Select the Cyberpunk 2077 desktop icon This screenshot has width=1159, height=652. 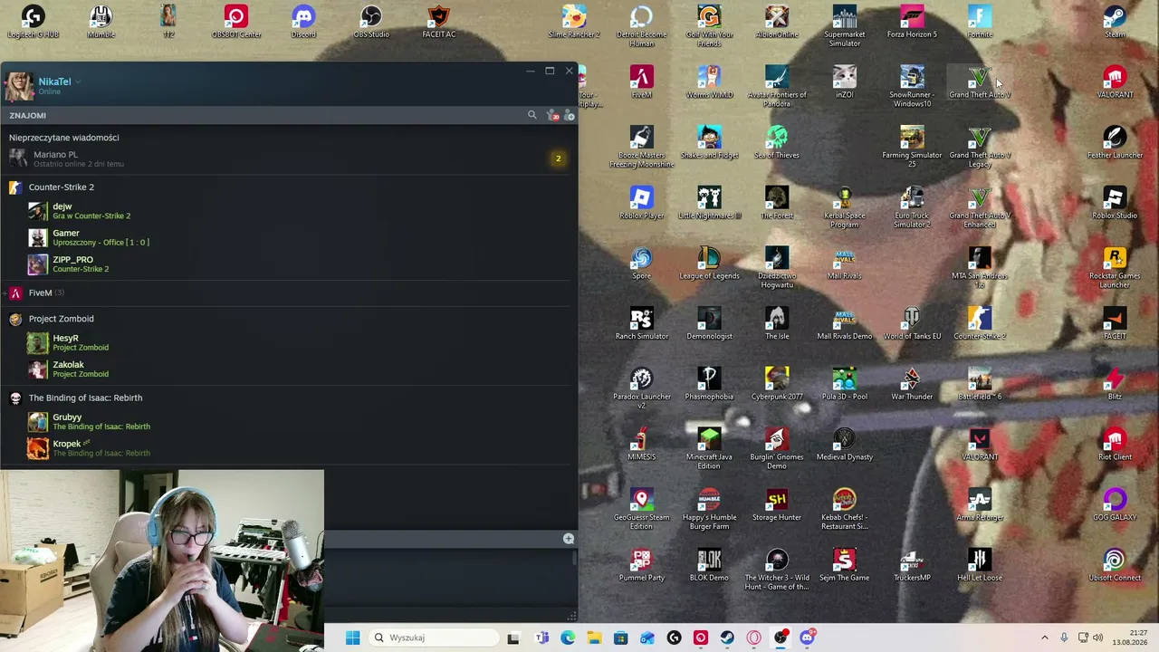click(777, 385)
